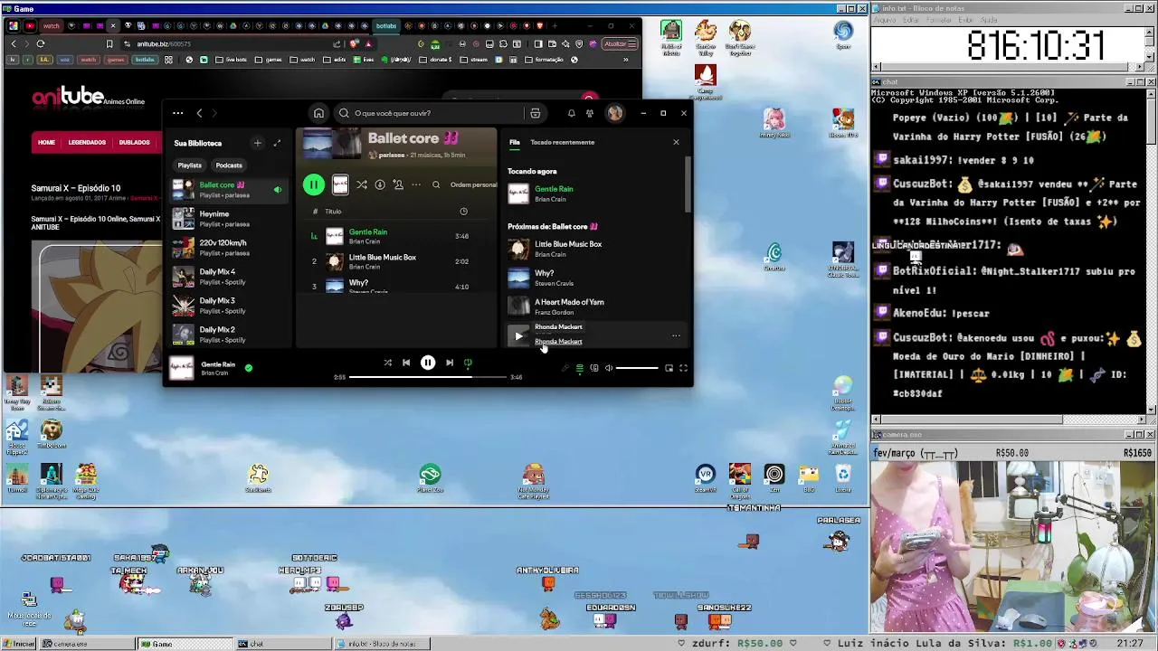
Task: Go back in Spotify navigation
Action: click(199, 113)
